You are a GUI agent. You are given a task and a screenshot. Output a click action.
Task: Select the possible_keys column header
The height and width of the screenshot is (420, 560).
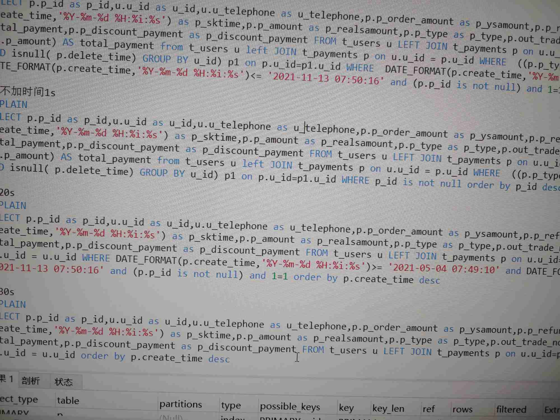tap(290, 407)
